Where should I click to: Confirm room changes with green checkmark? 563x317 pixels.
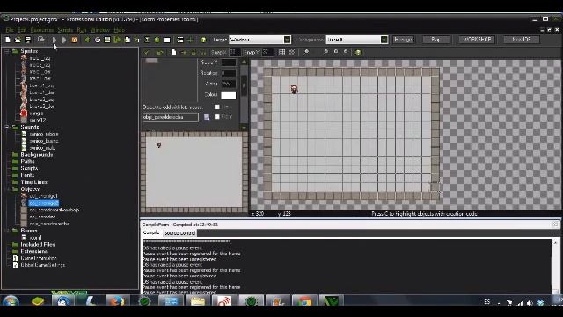147,53
